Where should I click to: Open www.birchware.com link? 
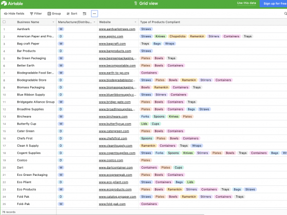113,117
